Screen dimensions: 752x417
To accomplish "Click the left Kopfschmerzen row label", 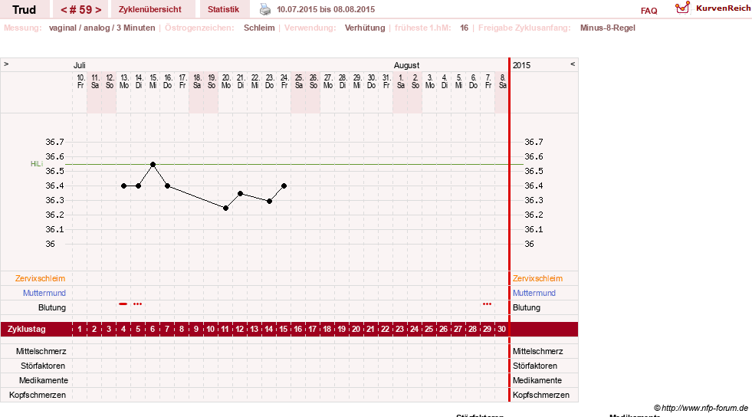I will point(38,395).
